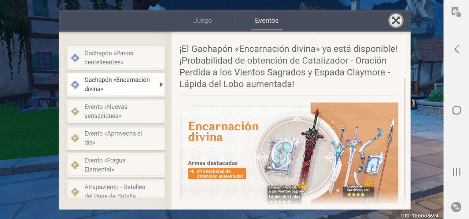Click gold flag icon beside Aprovecha el día
Viewport: 469px width, 219px height.
75,138
